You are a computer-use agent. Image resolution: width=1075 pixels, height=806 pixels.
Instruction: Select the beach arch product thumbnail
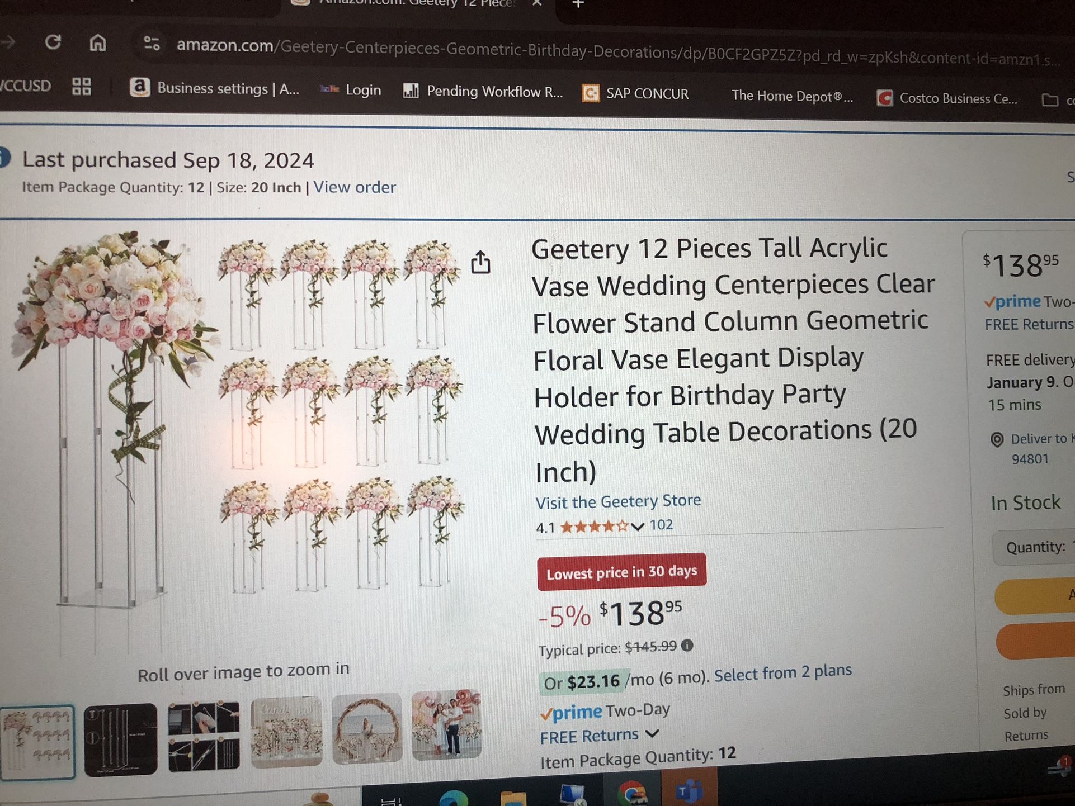[x=367, y=727]
